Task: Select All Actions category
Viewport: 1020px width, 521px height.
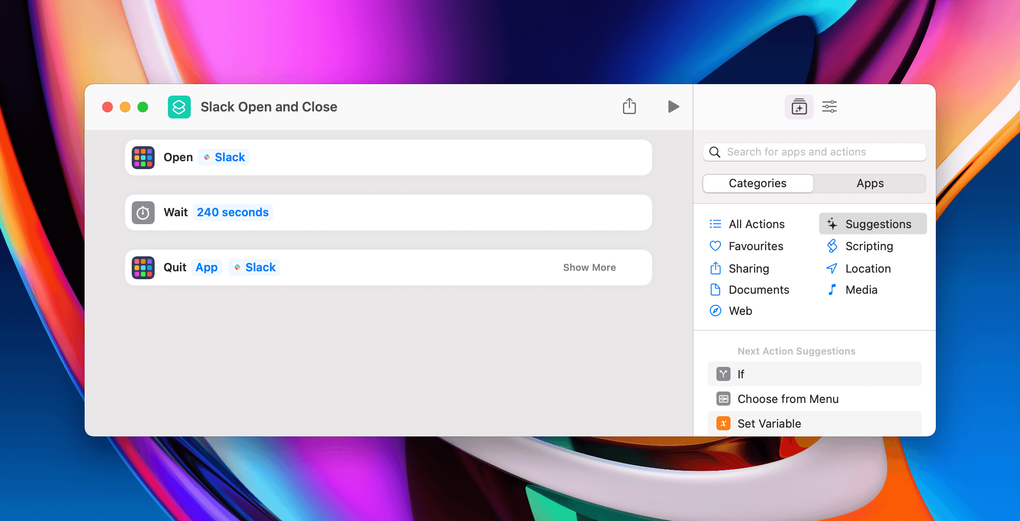Action: click(x=756, y=224)
